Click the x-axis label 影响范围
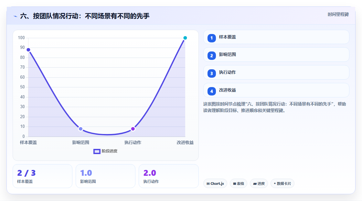 point(80,142)
